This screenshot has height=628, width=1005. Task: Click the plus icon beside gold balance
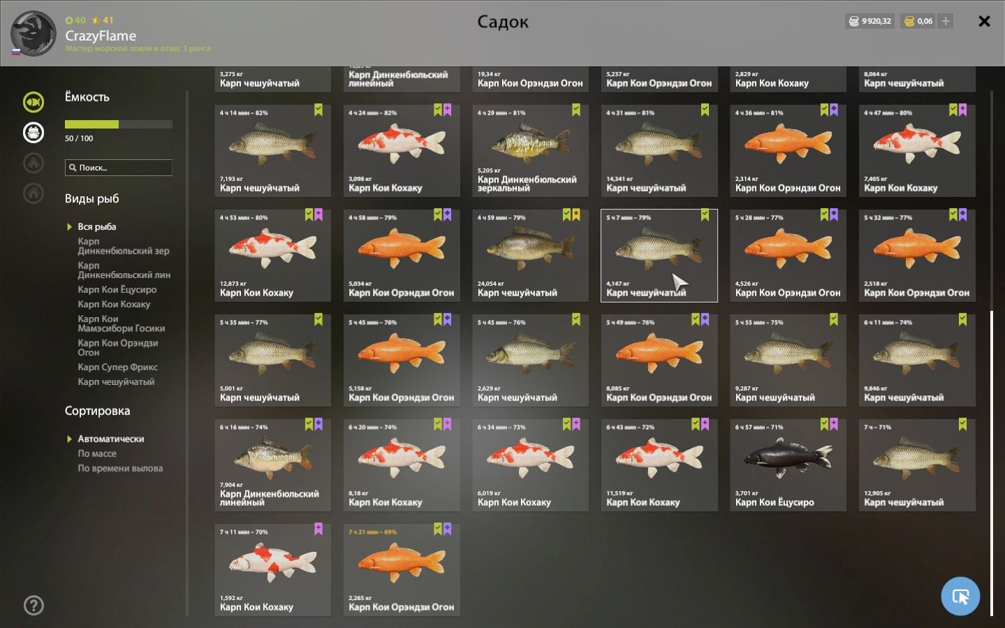(946, 21)
